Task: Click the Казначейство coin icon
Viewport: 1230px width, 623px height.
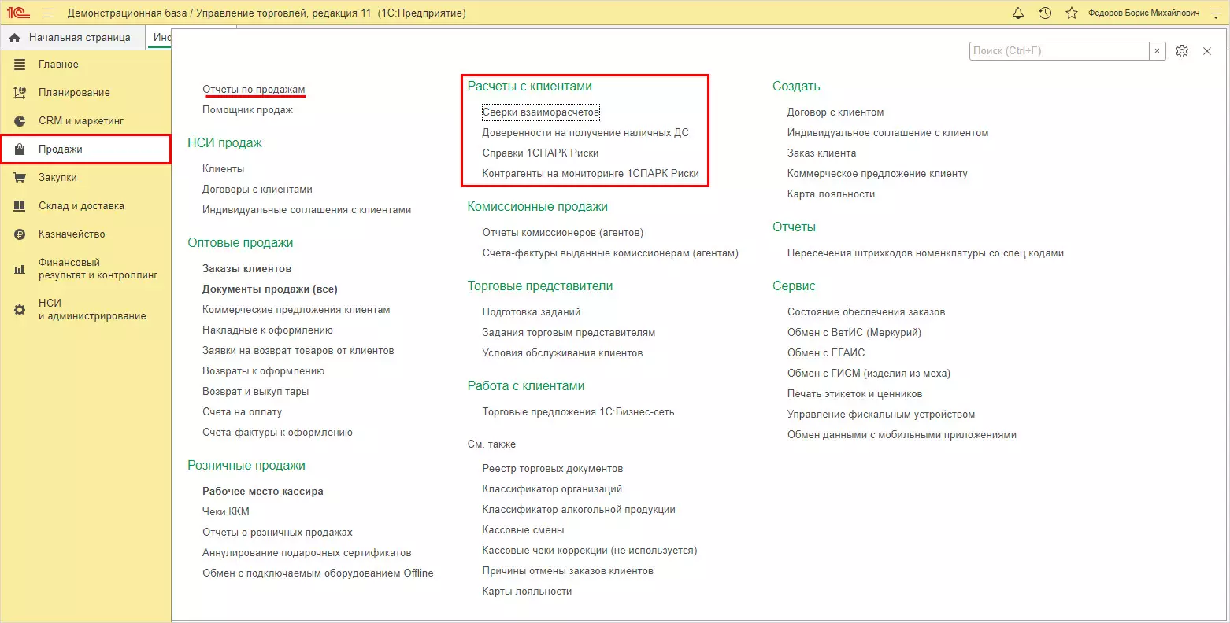Action: pyautogui.click(x=20, y=234)
